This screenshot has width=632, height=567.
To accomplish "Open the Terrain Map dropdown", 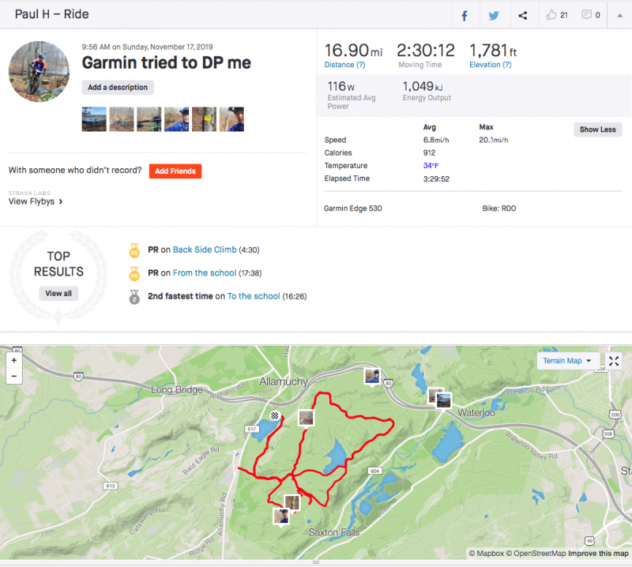I will tap(566, 361).
